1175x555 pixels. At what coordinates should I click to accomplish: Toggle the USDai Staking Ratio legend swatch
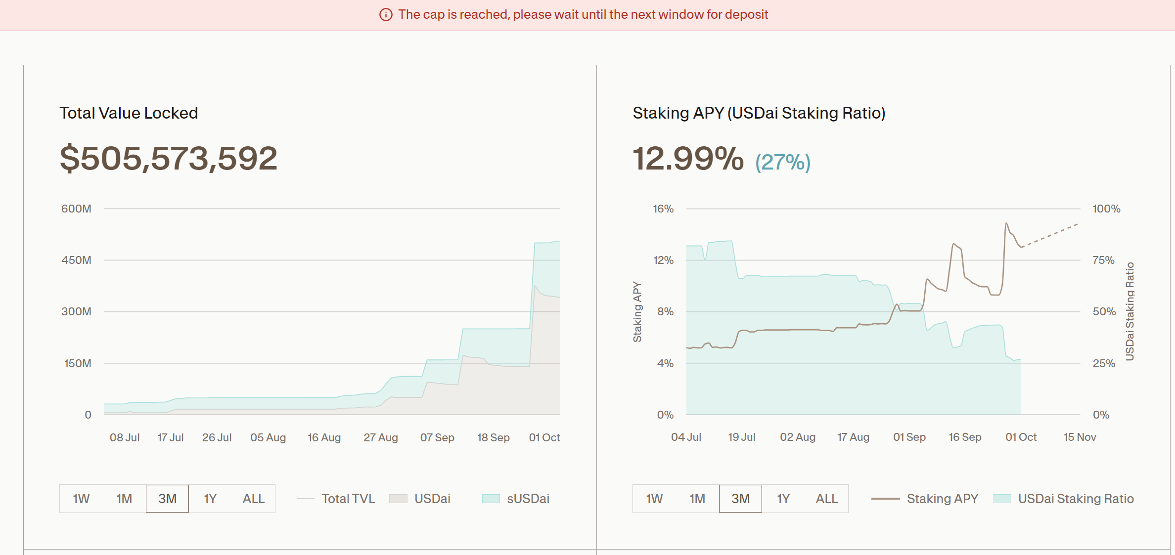pyautogui.click(x=1001, y=499)
